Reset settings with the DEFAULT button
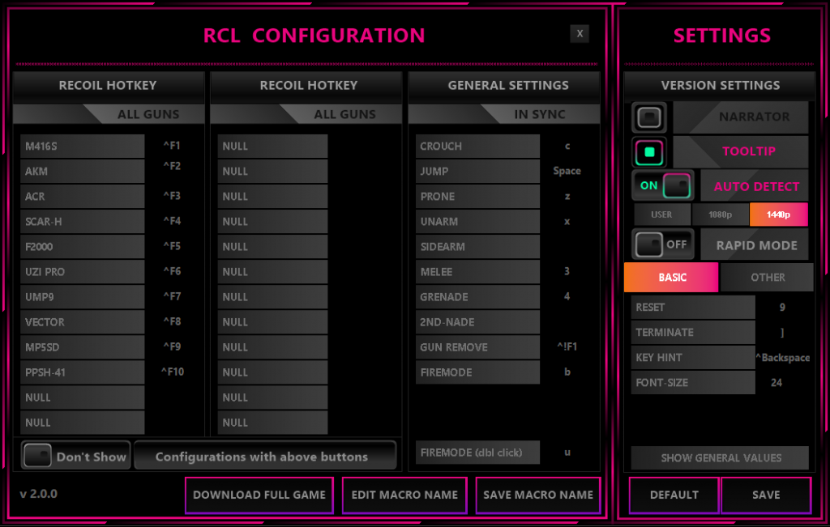This screenshot has height=527, width=830. coord(674,495)
